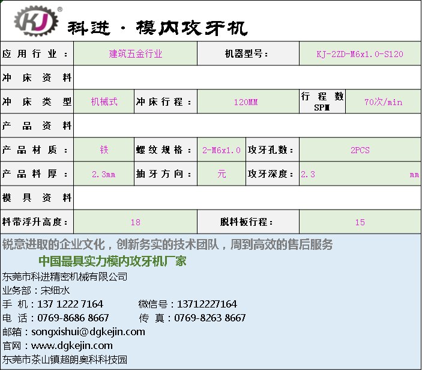Click telephone number 0769-8686 8667
The width and height of the screenshot is (422, 370).
click(73, 318)
